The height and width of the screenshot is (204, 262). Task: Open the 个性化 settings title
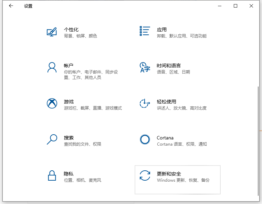tap(71, 30)
